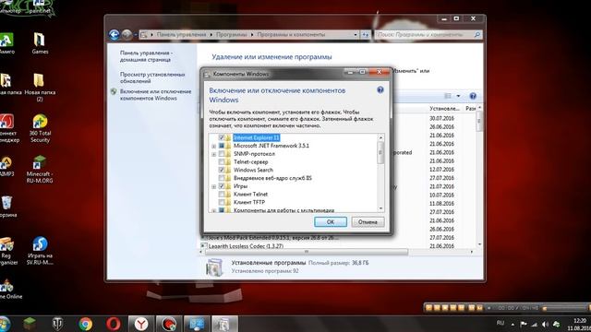The height and width of the screenshot is (332, 591).
Task: Open 'Просмотр установленных обновлений' link
Action: [152, 77]
